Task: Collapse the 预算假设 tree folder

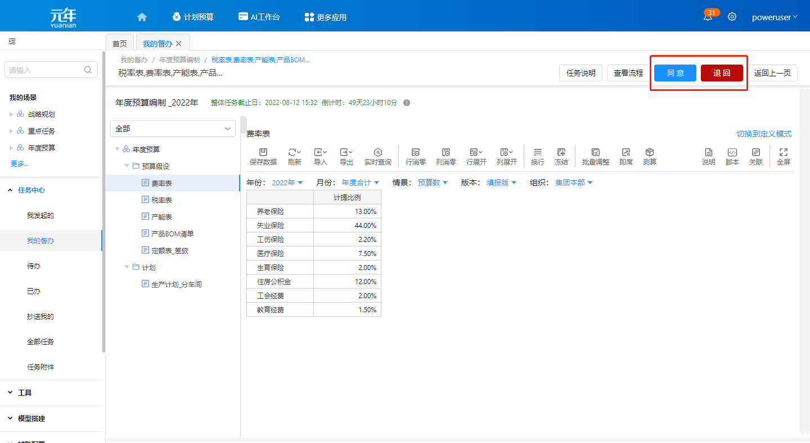Action: pyautogui.click(x=127, y=166)
